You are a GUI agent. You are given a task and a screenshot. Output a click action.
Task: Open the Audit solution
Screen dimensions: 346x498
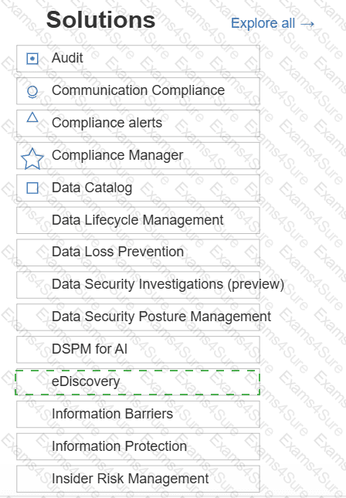(x=138, y=59)
